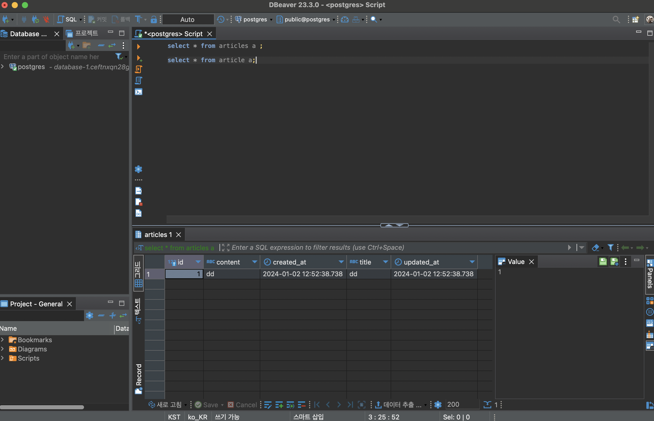
Task: Execute the SQL statement with the orange arrow
Action: tap(139, 46)
